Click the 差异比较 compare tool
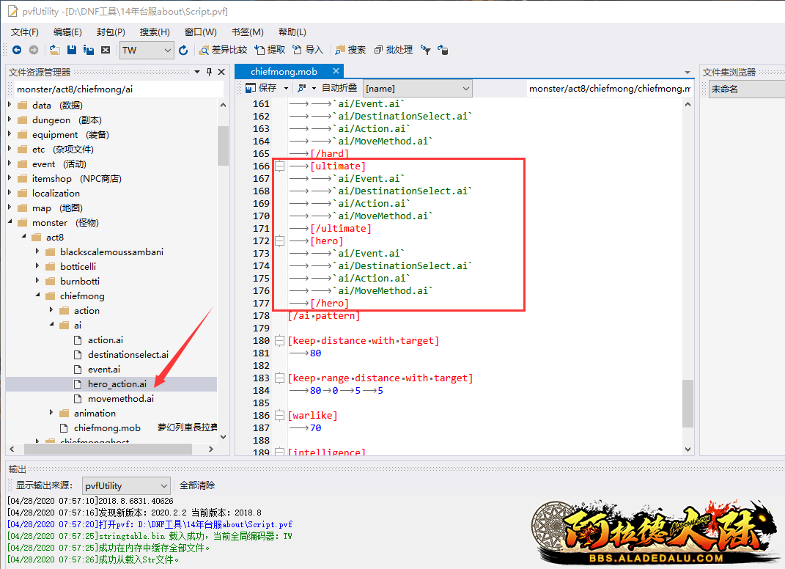Viewport: 785px width, 569px height. tap(223, 50)
